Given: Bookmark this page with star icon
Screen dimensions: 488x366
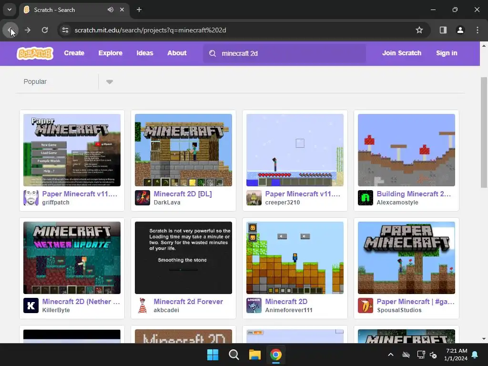Looking at the screenshot, I should point(419,30).
